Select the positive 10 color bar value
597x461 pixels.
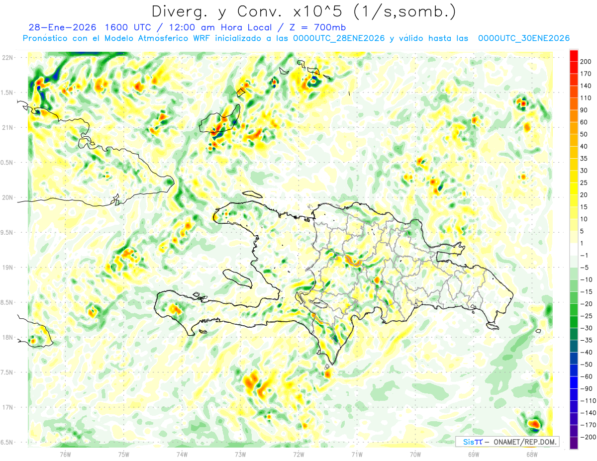point(585,219)
